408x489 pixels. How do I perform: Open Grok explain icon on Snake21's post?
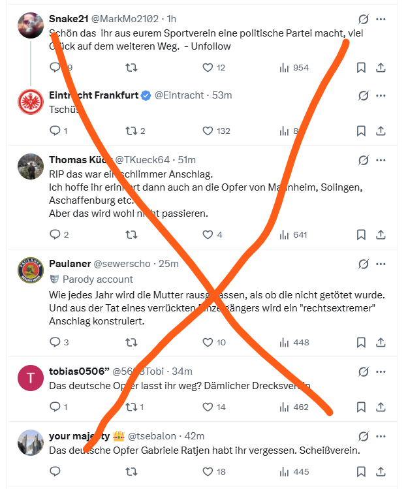coord(364,19)
